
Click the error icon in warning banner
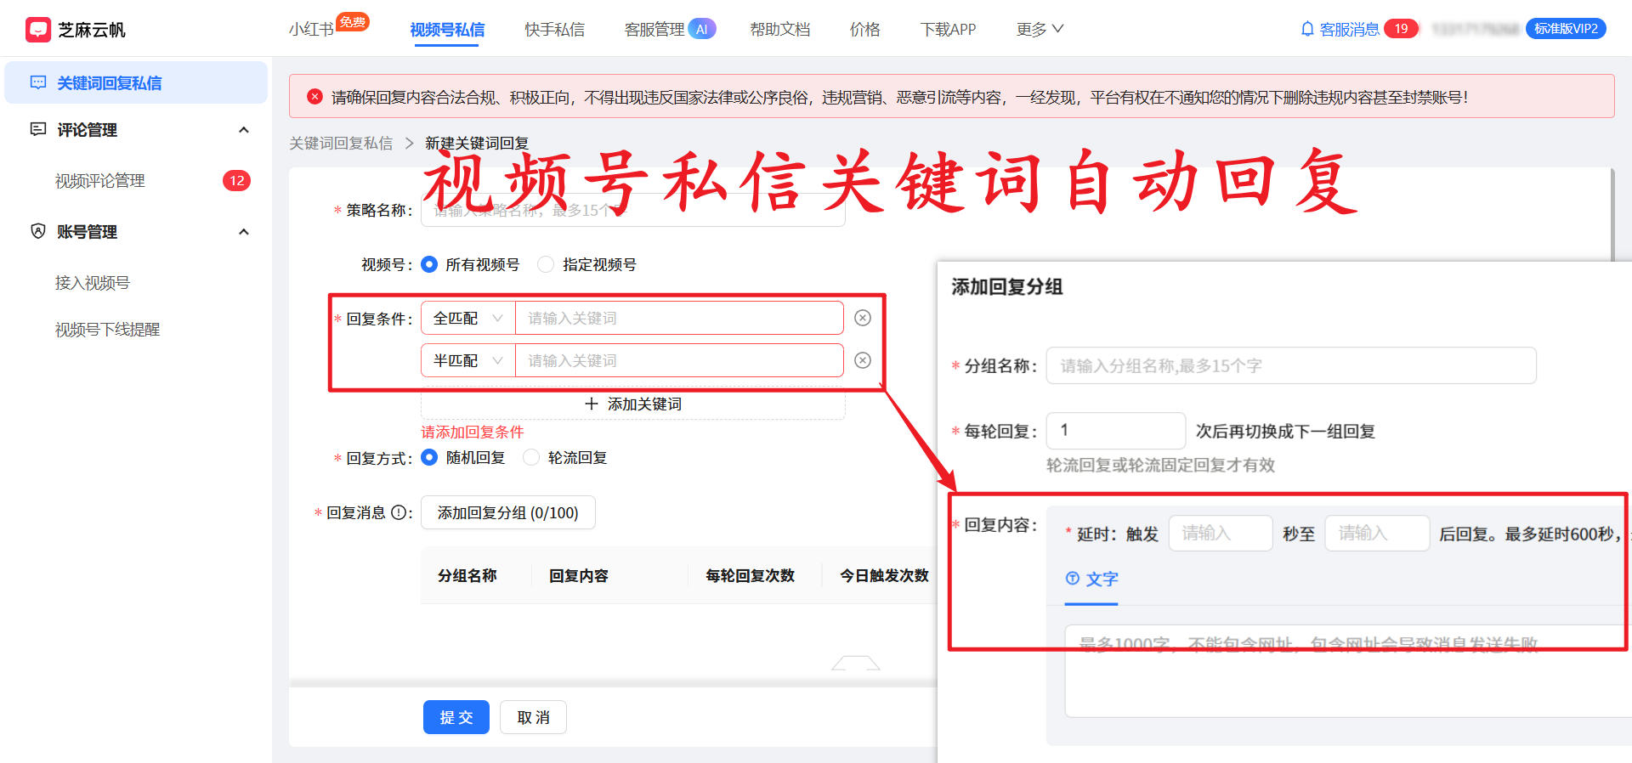tap(314, 97)
